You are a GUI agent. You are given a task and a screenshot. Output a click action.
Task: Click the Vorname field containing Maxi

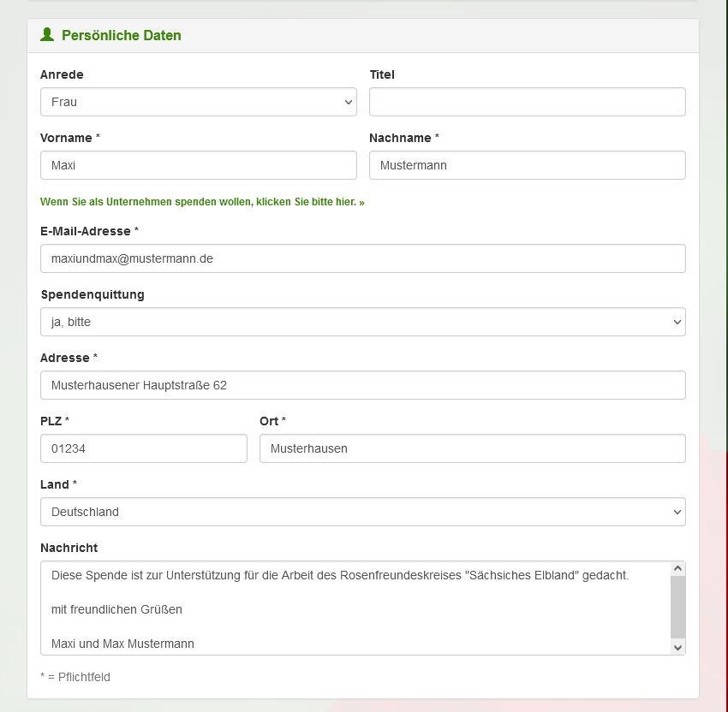198,165
